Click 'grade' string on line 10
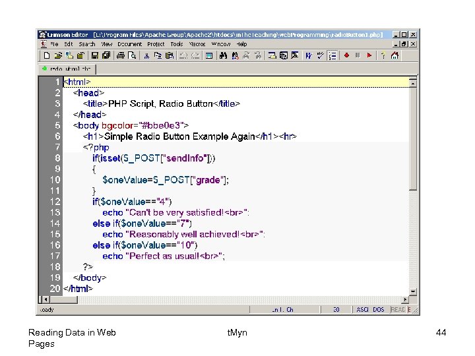This screenshot has height=356, width=475. pyautogui.click(x=208, y=180)
